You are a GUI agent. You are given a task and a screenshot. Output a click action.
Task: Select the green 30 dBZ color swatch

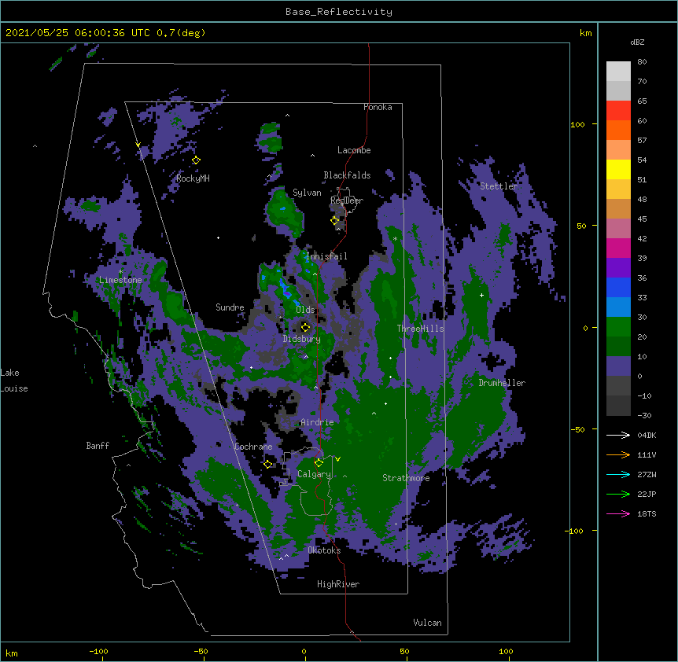[x=618, y=327]
